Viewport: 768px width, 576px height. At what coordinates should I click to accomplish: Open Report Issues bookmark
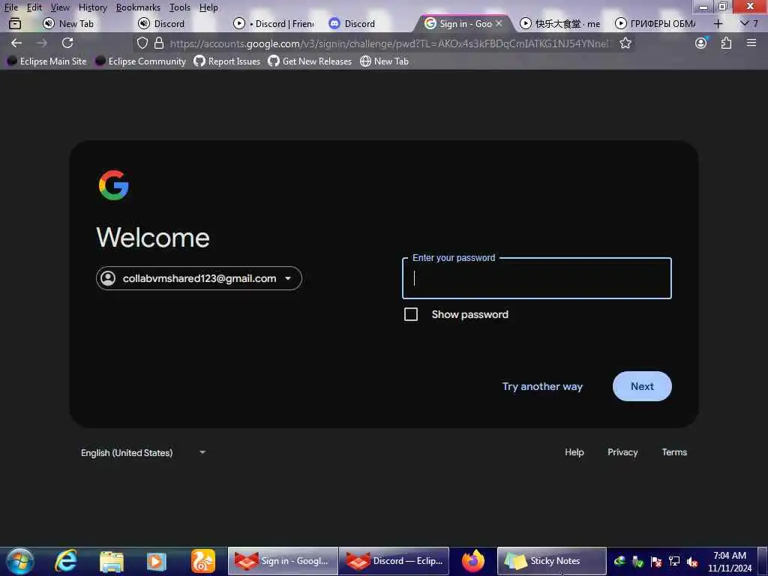[x=227, y=61]
